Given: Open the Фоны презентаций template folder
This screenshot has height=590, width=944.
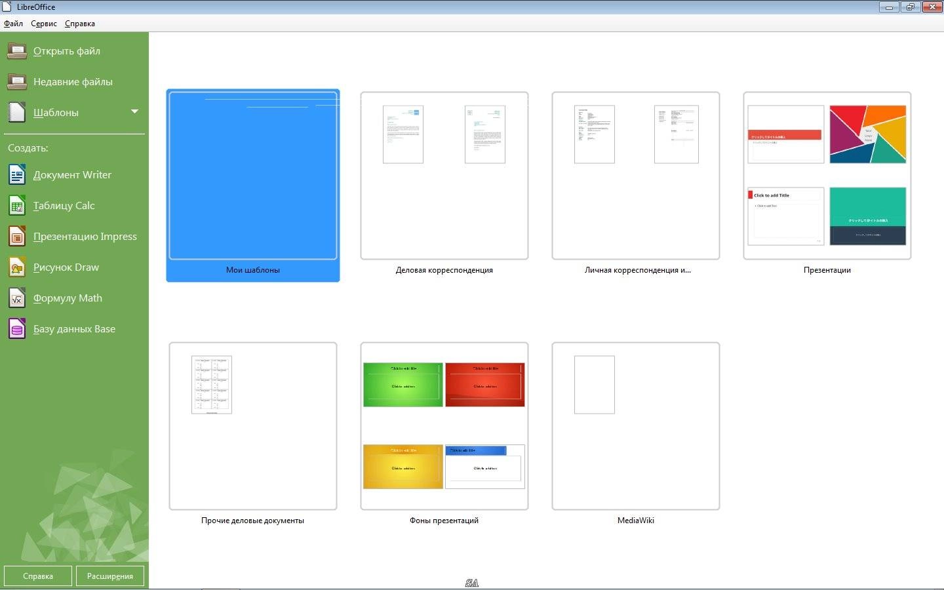Looking at the screenshot, I should pos(444,426).
